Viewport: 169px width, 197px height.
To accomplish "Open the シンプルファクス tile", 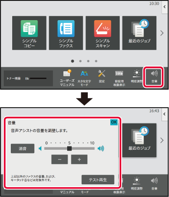I will [x=66, y=33].
